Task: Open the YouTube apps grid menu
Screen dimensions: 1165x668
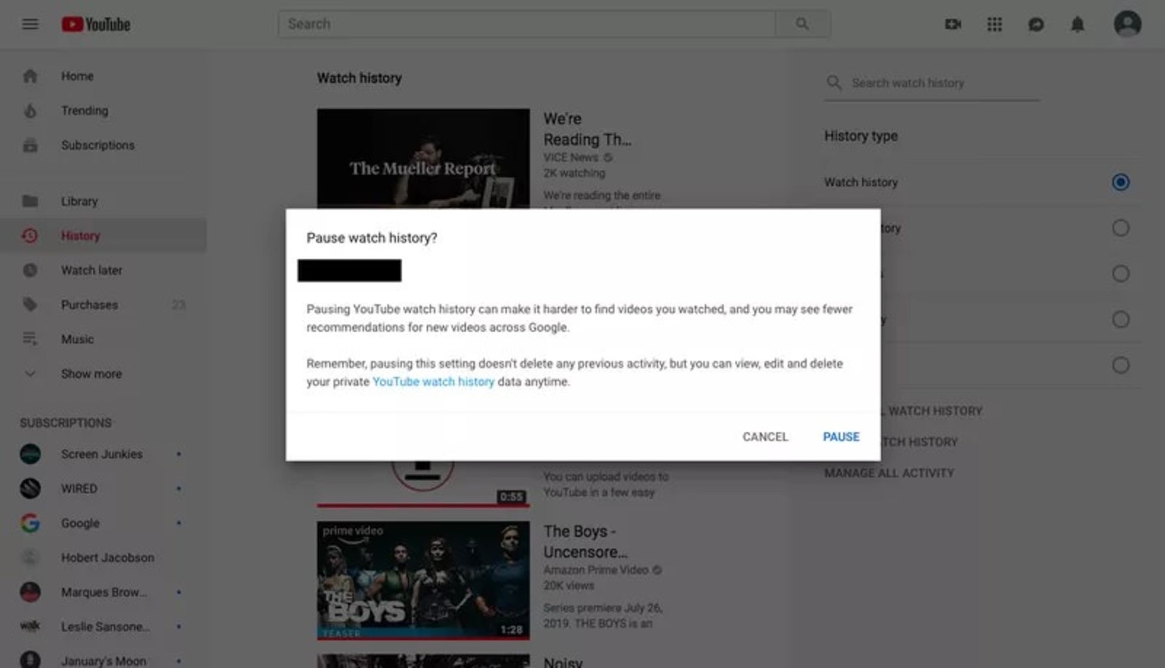Action: tap(994, 23)
